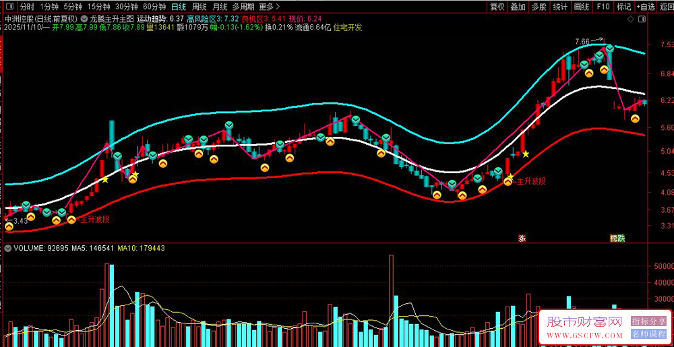Click buy icon left of lower 主升波段 label

[x=71, y=220]
